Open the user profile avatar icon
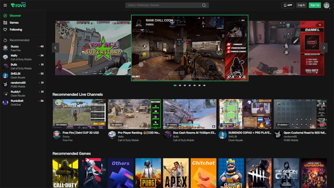Image resolution: width=334 pixels, height=188 pixels. [x=326, y=5]
